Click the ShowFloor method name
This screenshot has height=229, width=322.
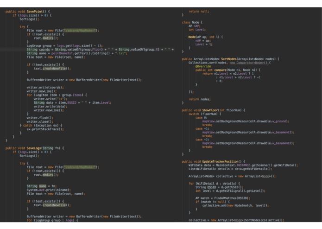click(210, 110)
